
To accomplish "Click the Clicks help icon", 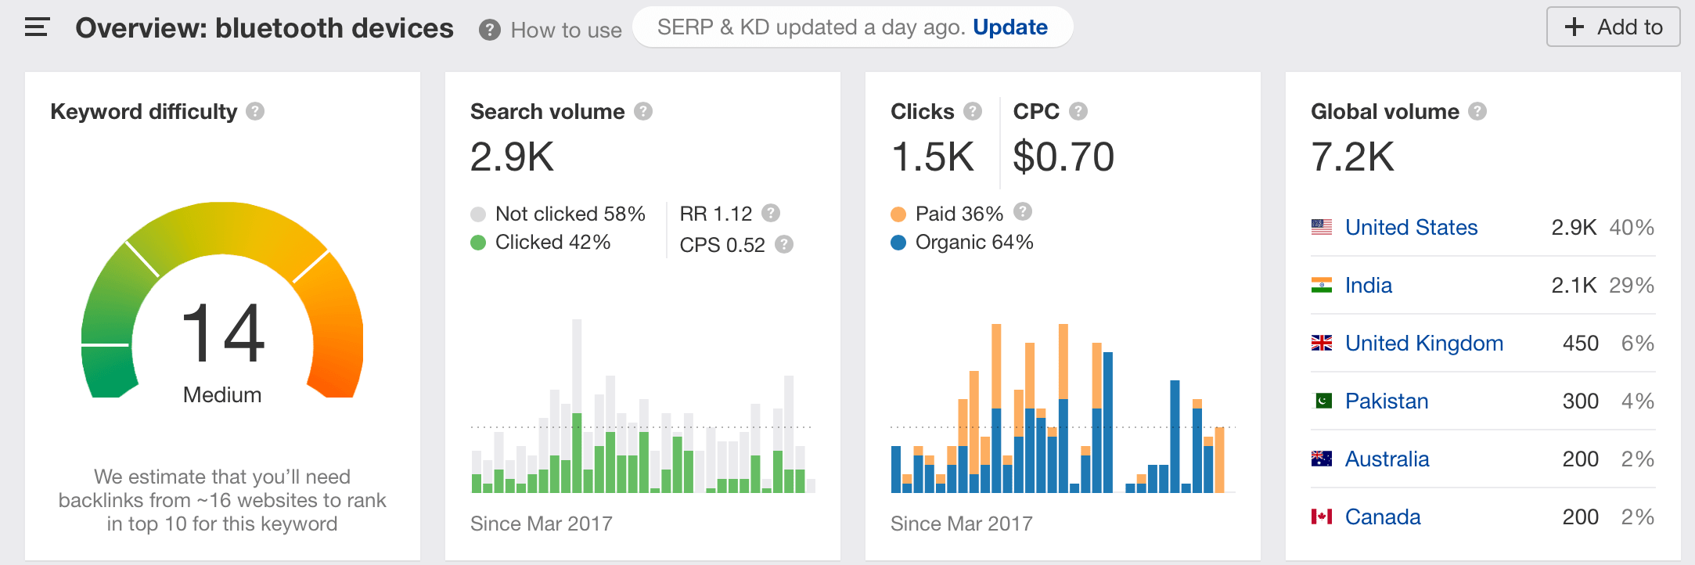I will coord(973,111).
